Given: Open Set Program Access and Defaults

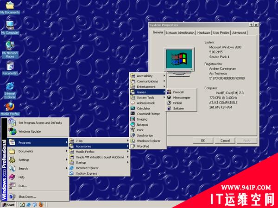Looking at the screenshot, I should [38, 122].
